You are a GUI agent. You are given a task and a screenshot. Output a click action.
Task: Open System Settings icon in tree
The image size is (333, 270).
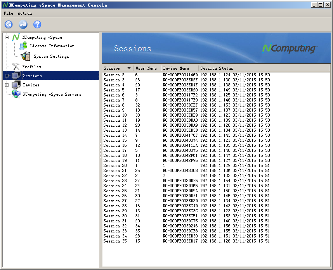[25, 56]
